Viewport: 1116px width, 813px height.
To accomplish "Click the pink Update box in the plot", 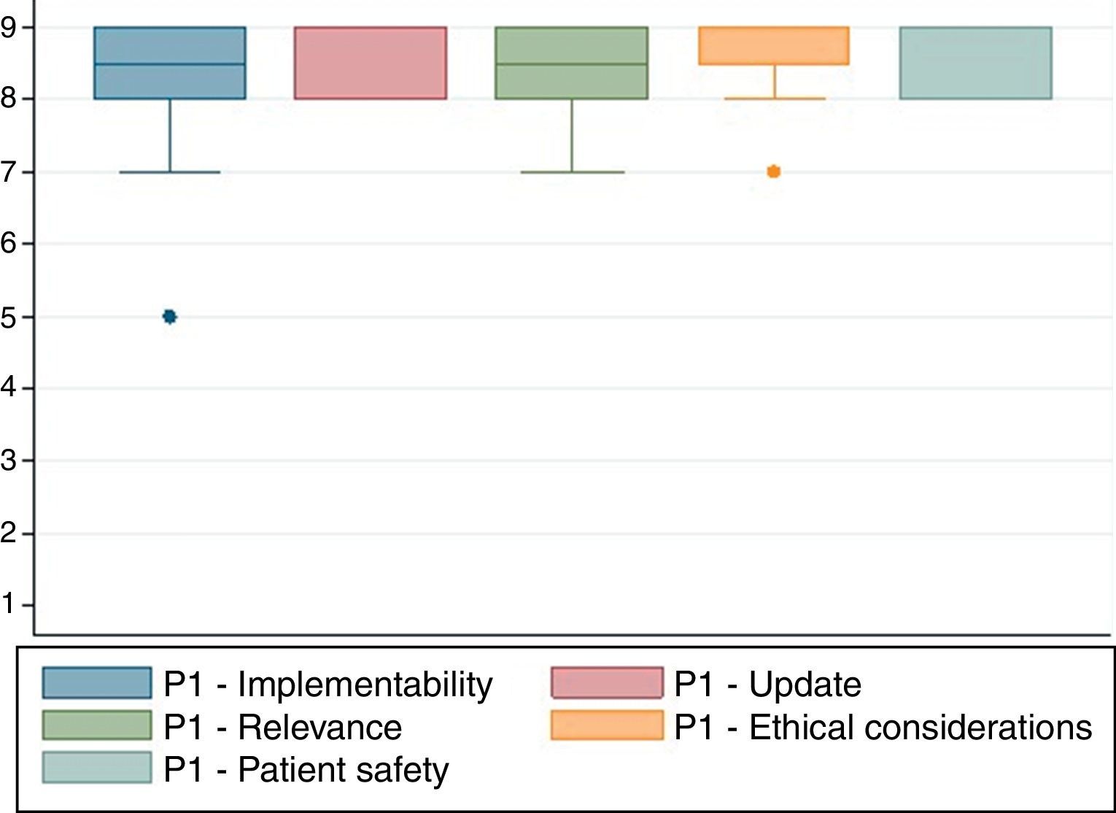I will pos(371,63).
